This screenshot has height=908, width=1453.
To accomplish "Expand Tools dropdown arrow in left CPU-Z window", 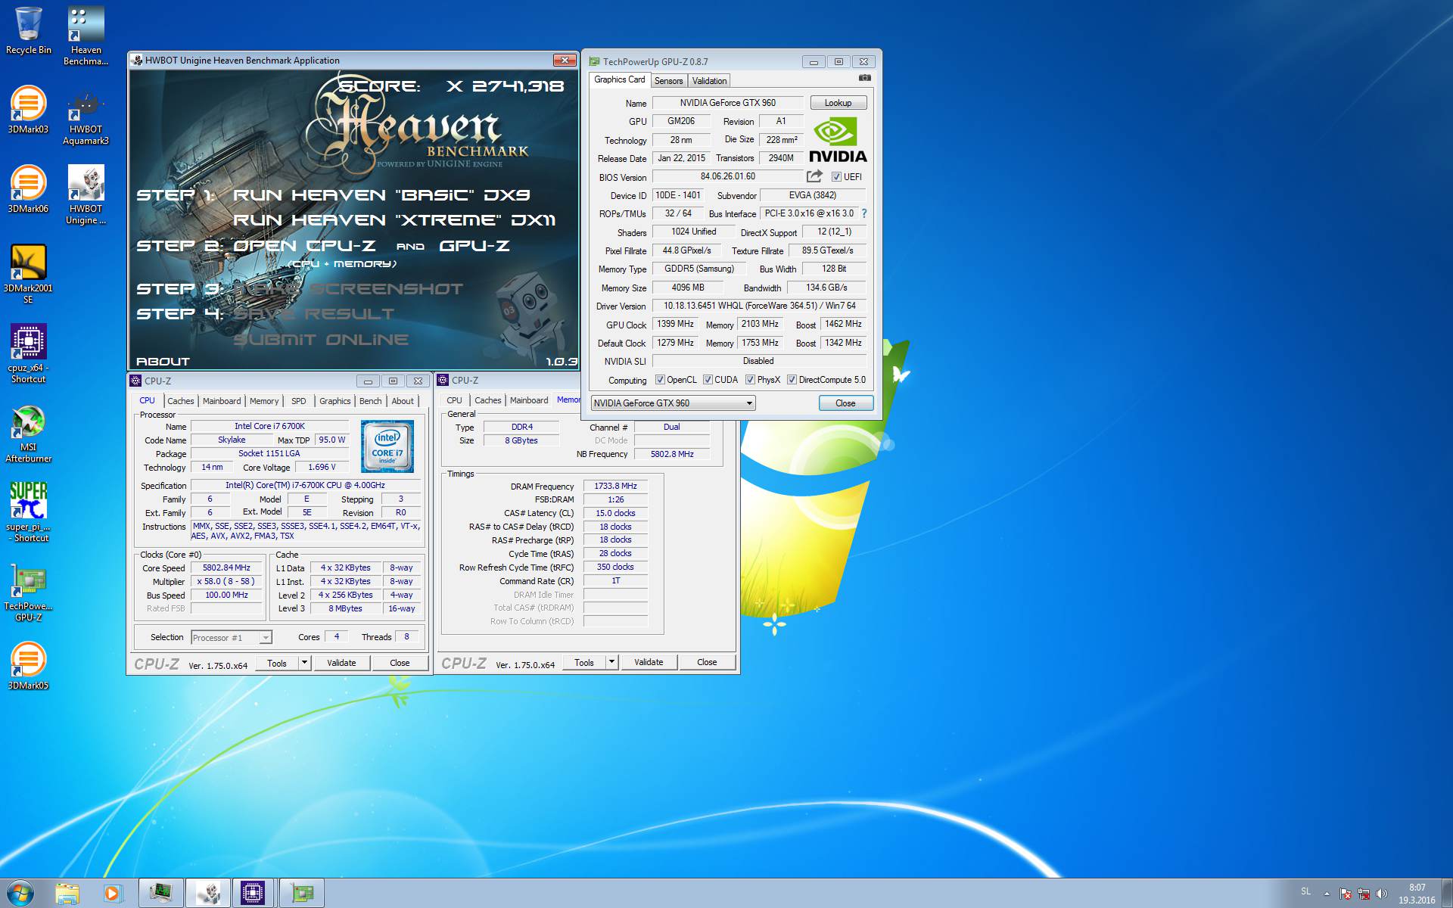I will (304, 663).
